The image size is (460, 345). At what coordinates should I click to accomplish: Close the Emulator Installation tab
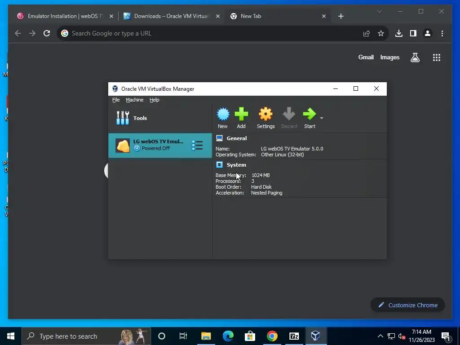point(111,16)
